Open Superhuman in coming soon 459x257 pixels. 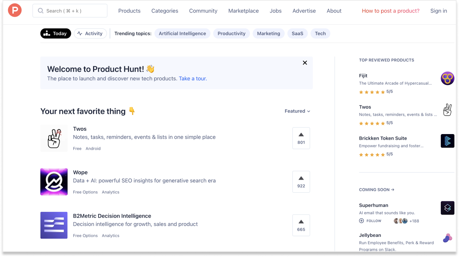click(374, 205)
